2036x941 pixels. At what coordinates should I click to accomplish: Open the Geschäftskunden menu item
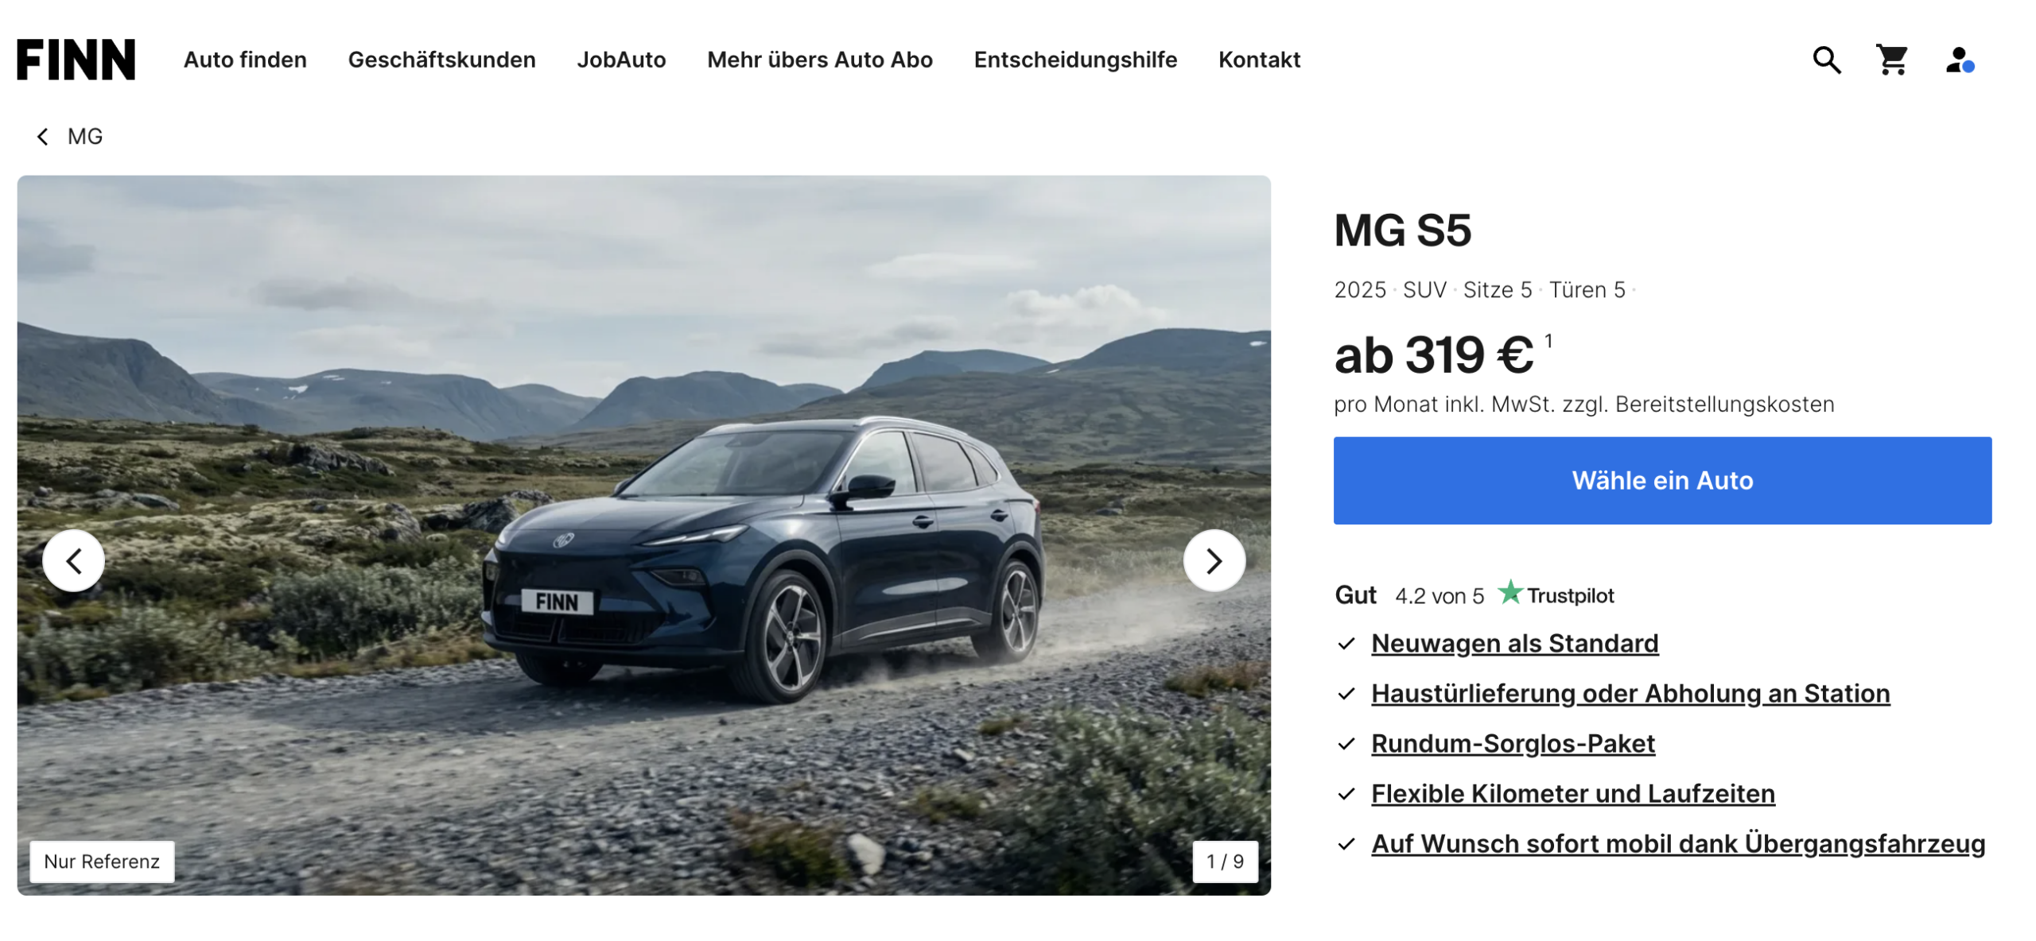click(441, 60)
